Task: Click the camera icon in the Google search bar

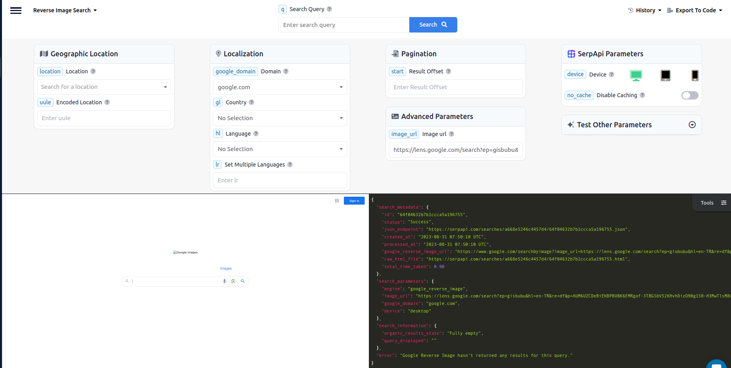Action: pyautogui.click(x=233, y=281)
